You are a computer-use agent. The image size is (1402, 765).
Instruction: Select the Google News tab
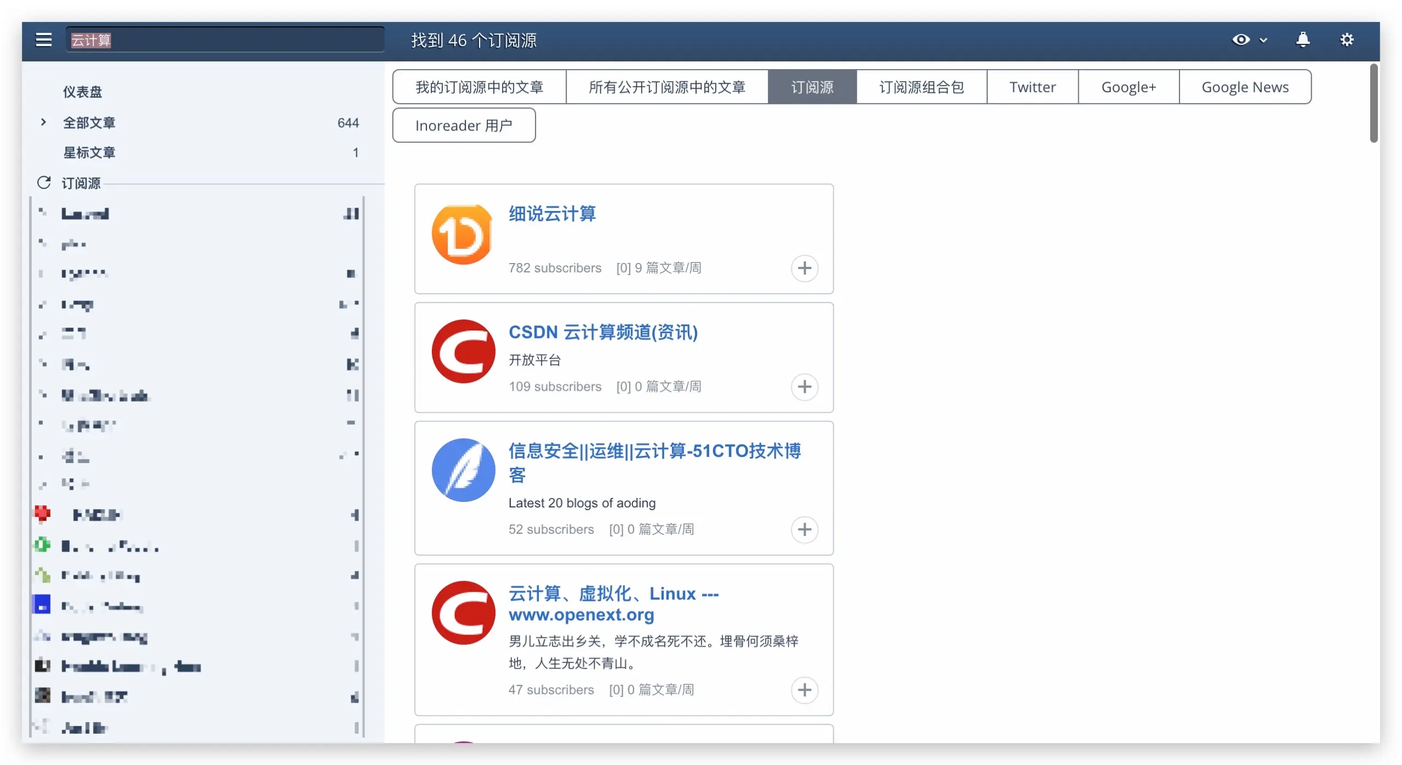coord(1244,87)
